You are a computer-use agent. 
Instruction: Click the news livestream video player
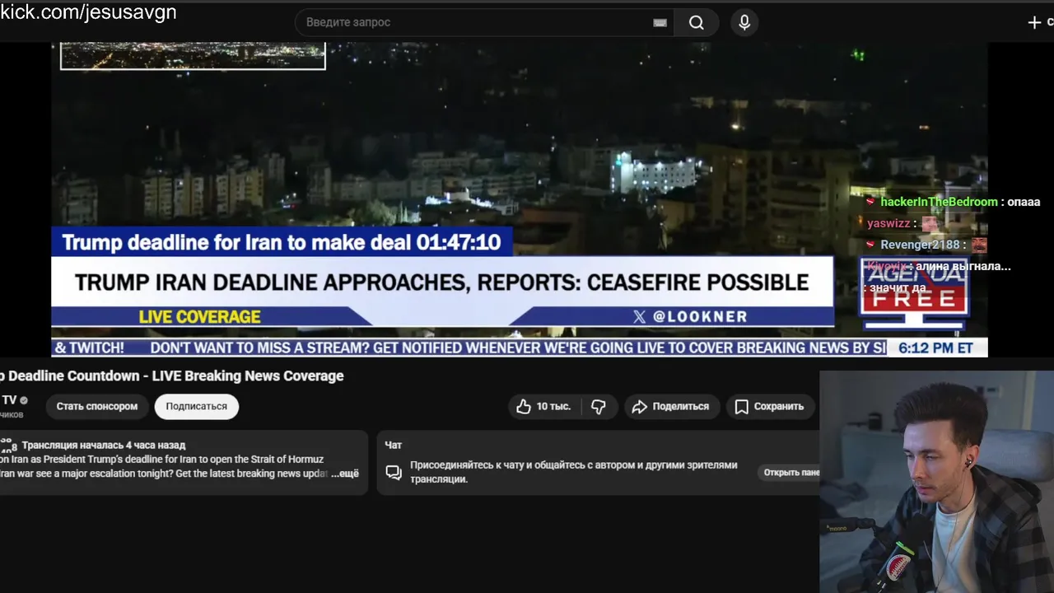coord(520,199)
